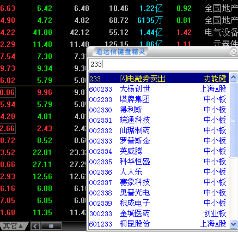Click the 22.81 green price cell
This screenshot has width=238, height=232.
(x=42, y=152)
